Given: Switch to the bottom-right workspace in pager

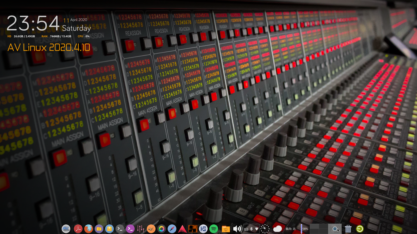Looking at the screenshot, I should [x=323, y=231].
